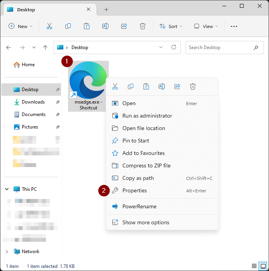Open the View dropdown menu

click(206, 26)
